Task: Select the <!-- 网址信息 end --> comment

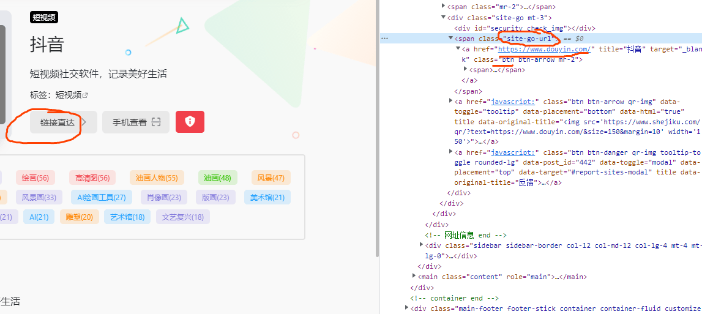Action: pos(466,234)
